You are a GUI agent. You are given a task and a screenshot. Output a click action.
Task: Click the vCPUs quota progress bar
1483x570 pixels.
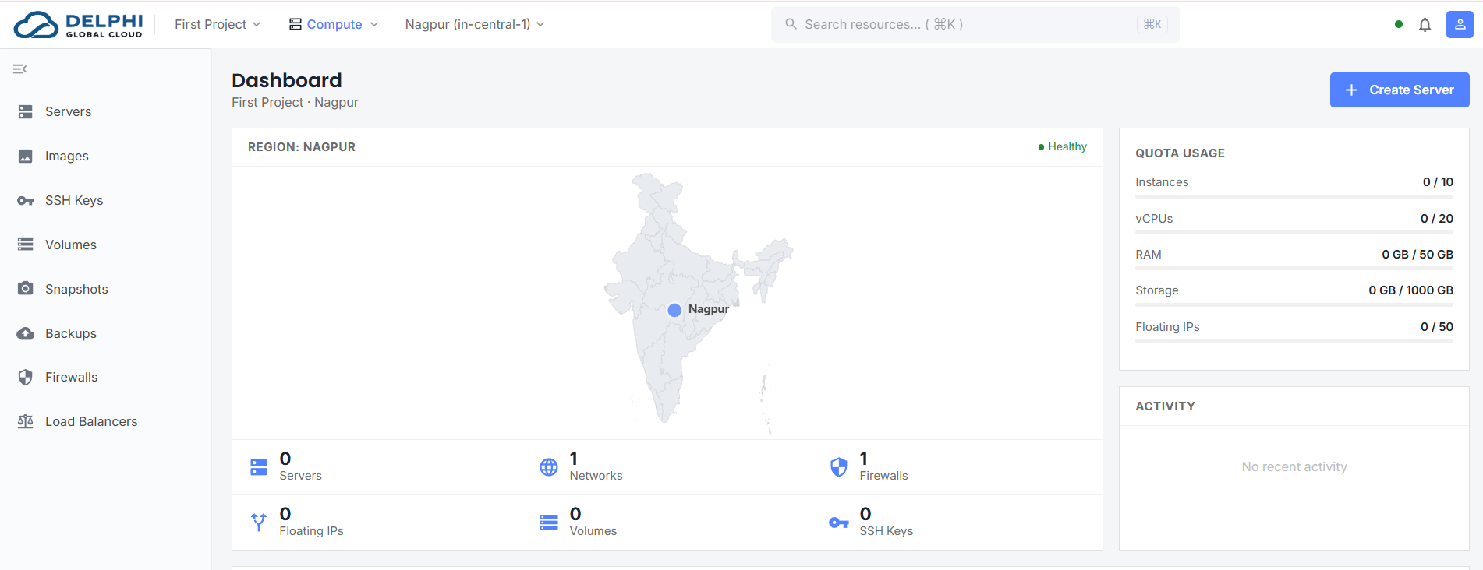1294,233
